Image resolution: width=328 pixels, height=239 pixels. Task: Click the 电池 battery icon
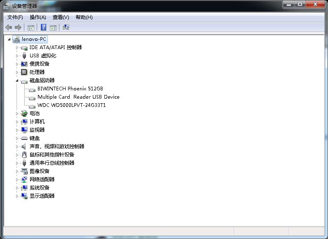click(24, 114)
